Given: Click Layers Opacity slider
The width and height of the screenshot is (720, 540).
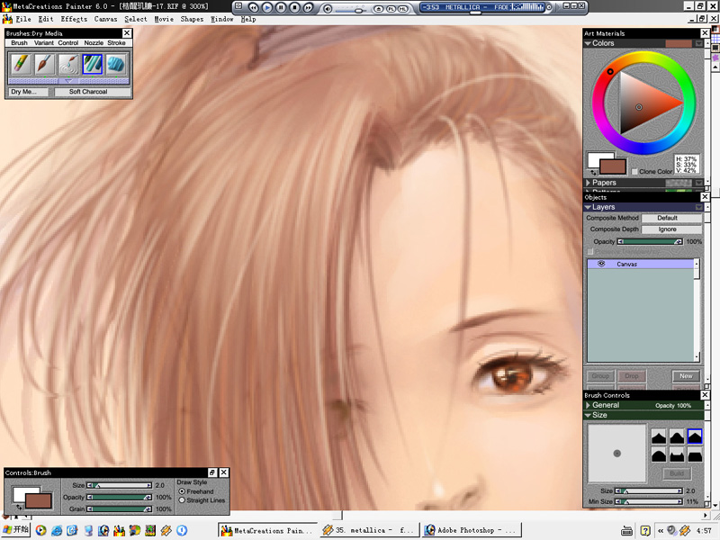Looking at the screenshot, I should 650,241.
